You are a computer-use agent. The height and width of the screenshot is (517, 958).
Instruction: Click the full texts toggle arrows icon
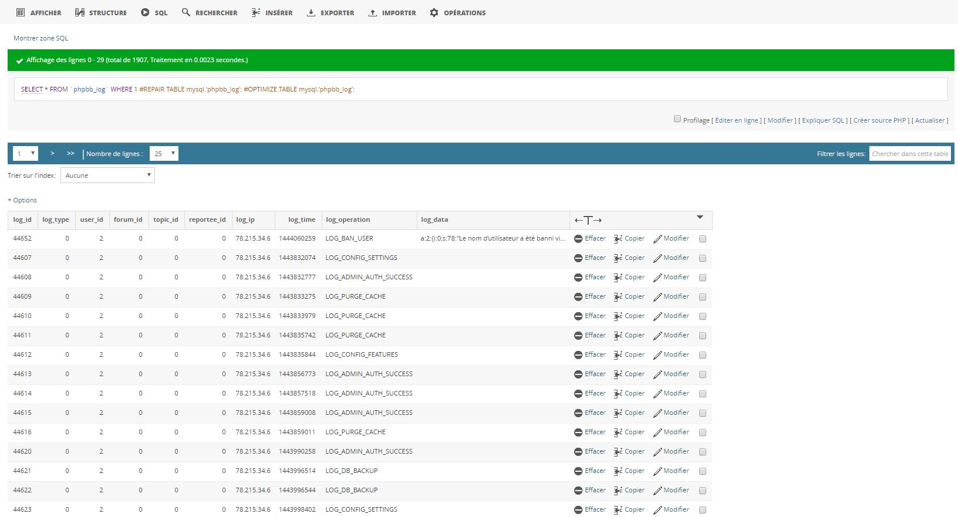pos(588,220)
